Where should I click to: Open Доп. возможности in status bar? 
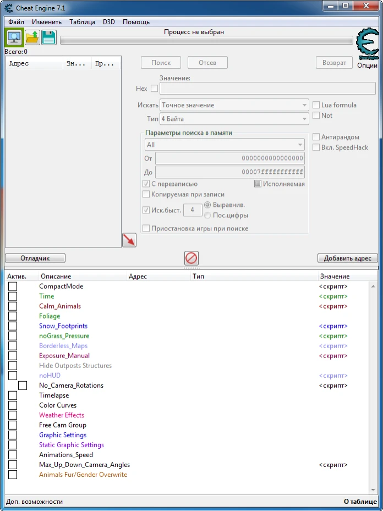coord(35,502)
